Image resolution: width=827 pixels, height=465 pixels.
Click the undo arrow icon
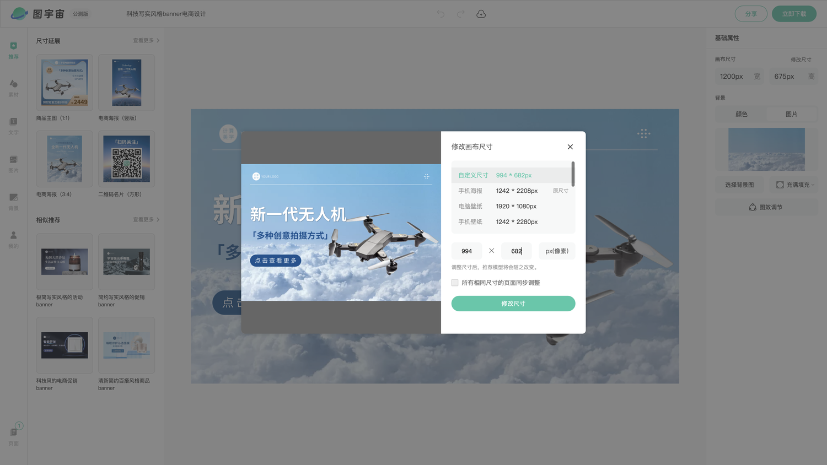441,14
